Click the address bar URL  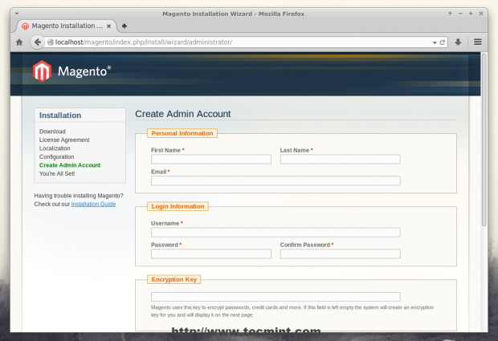click(x=144, y=43)
